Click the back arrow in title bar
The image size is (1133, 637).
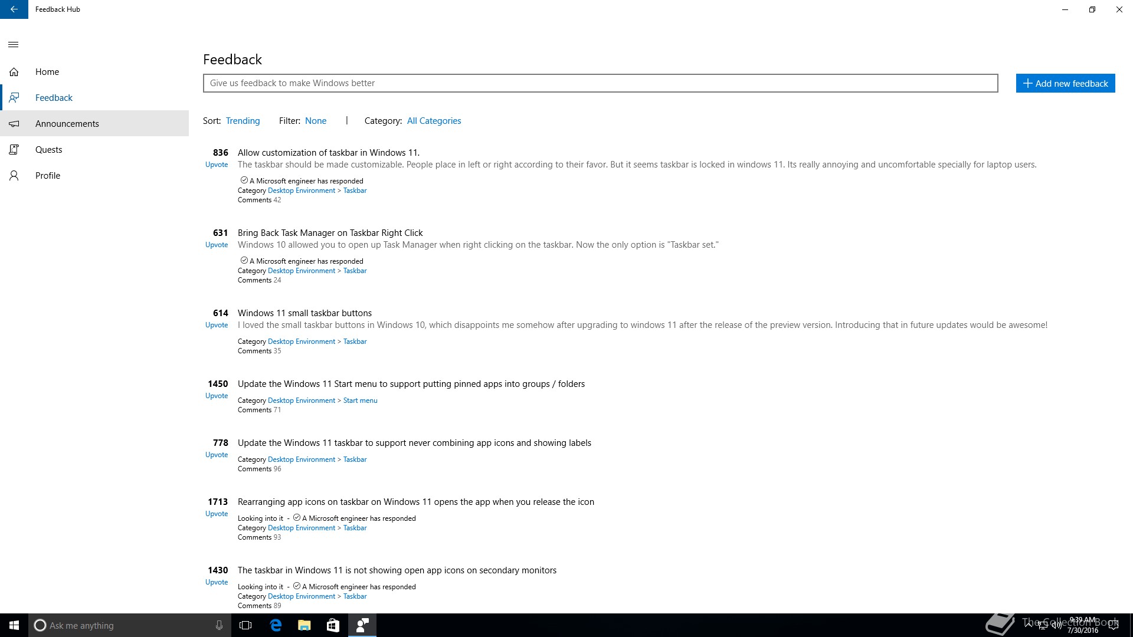pyautogui.click(x=14, y=9)
